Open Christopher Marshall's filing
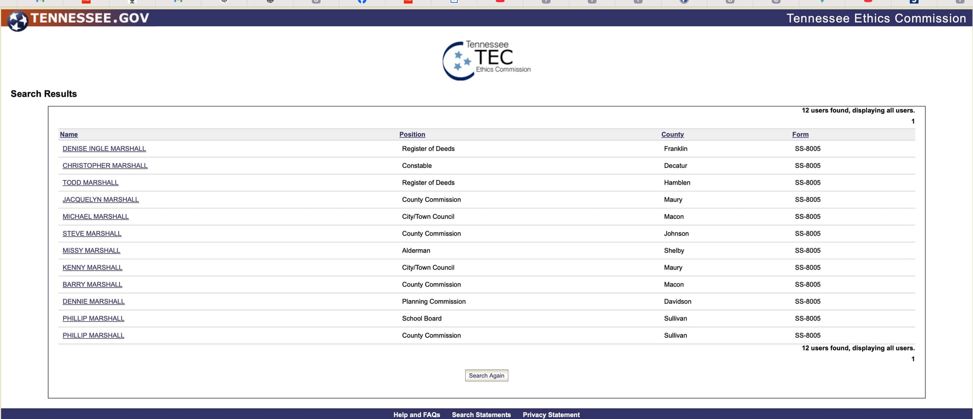Screen dimensions: 973x419 coord(105,166)
